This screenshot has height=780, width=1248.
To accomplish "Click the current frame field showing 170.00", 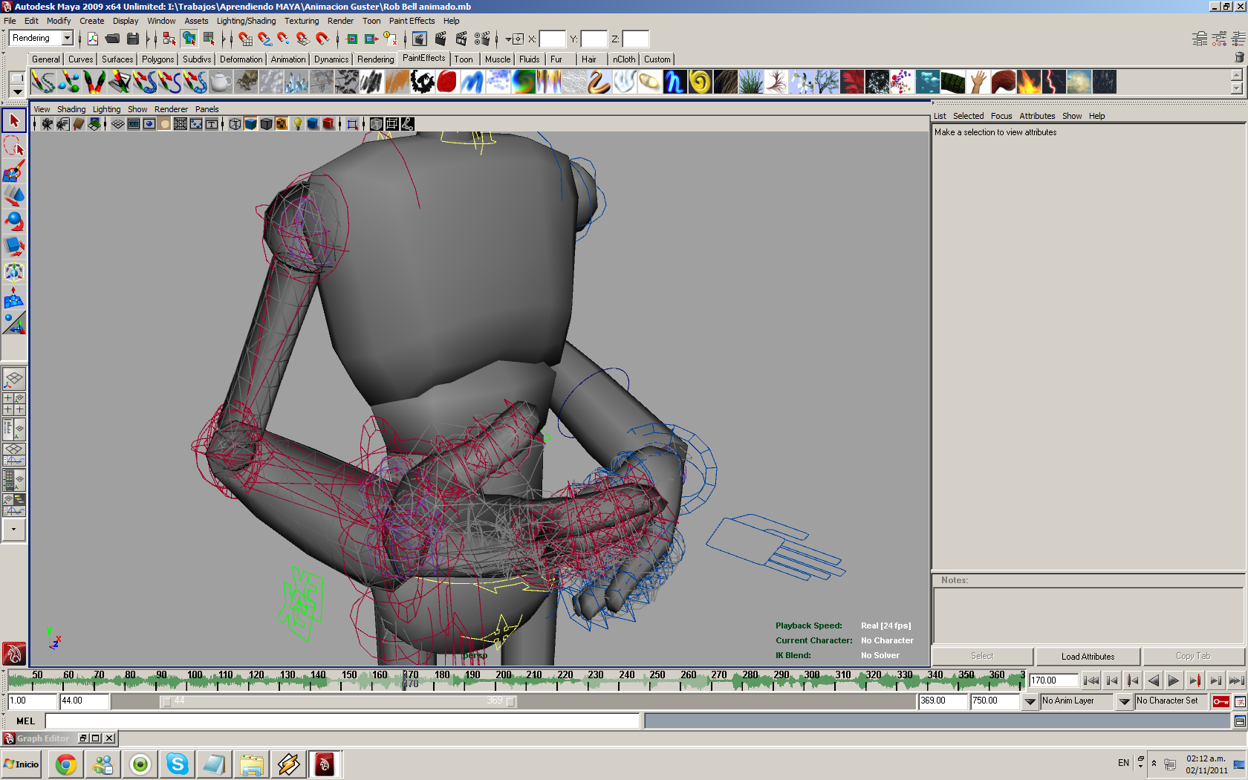I will pos(1053,680).
